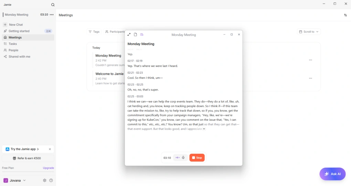Viewport: 351px width, 186px height.
Task: Click transcript line "Cool. So then I think, um—"
Action: pos(145,78)
